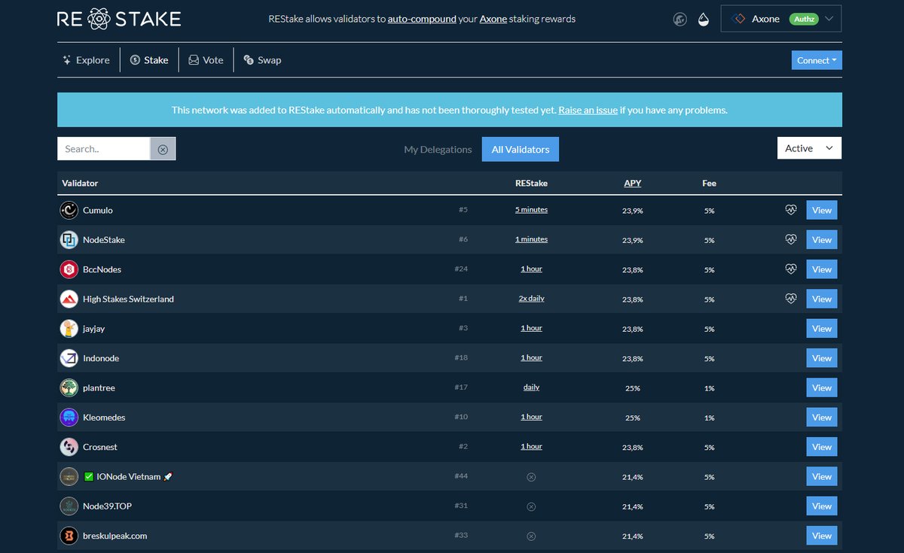904x553 pixels.
Task: Click Node39.TOP's REStake disabled icon
Action: (x=531, y=506)
